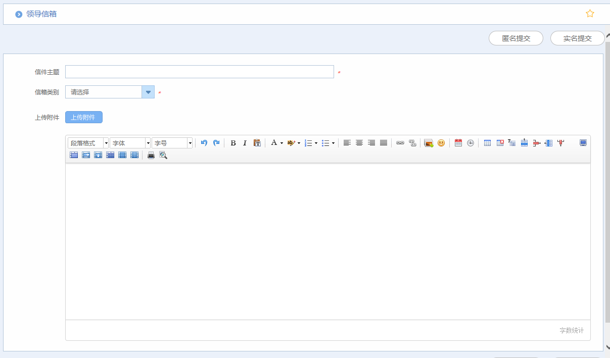Click the 匿名提交 button
Viewport: 610px width, 358px height.
click(x=516, y=38)
